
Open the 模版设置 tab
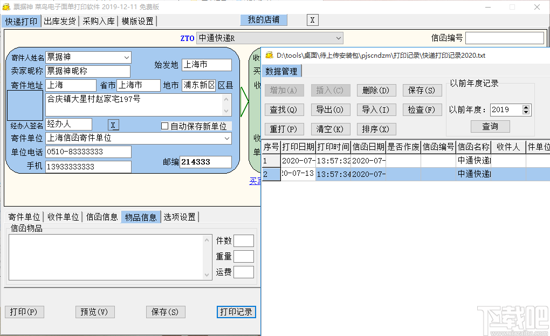(x=137, y=22)
